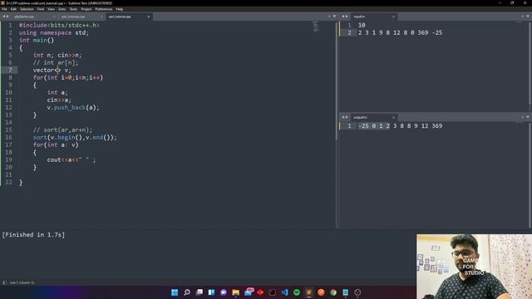Open Mail app with badge in taskbar

point(249,292)
